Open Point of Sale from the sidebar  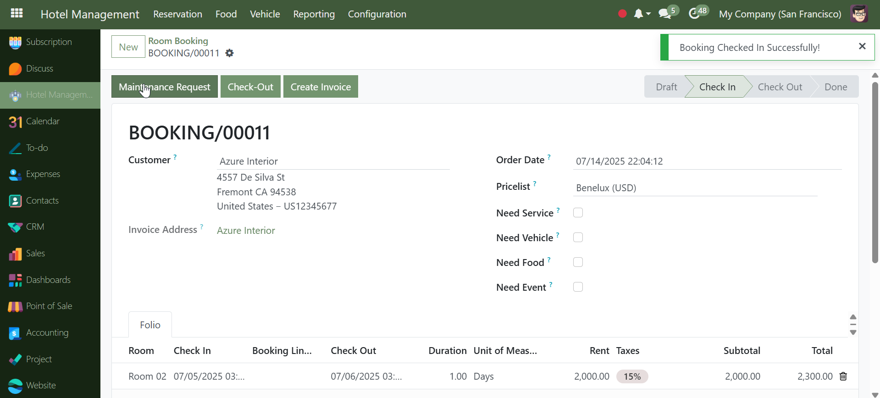pos(49,306)
